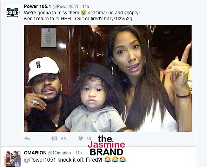This screenshot has width=207, height=167.
Task: Click the theJasmineBRAND watermark logo
Action: coord(106,146)
